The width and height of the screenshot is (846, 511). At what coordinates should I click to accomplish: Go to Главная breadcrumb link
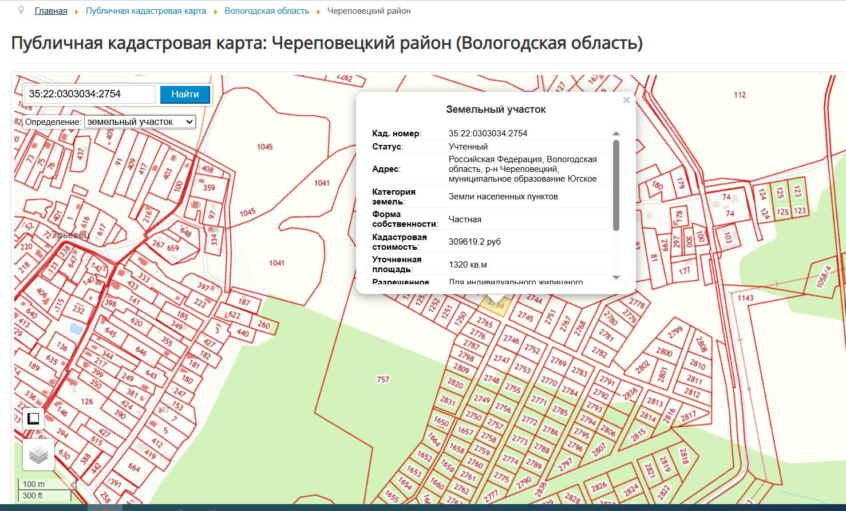51,11
